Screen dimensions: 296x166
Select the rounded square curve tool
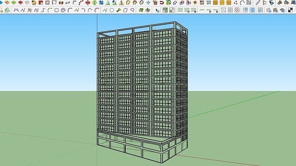[56, 10]
